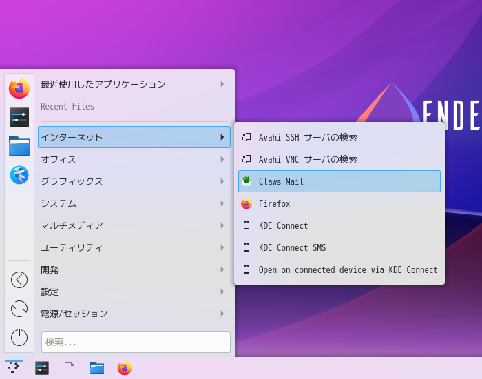482x379 pixels.
Task: Click the restart circular arrows icon
Action: 19,309
